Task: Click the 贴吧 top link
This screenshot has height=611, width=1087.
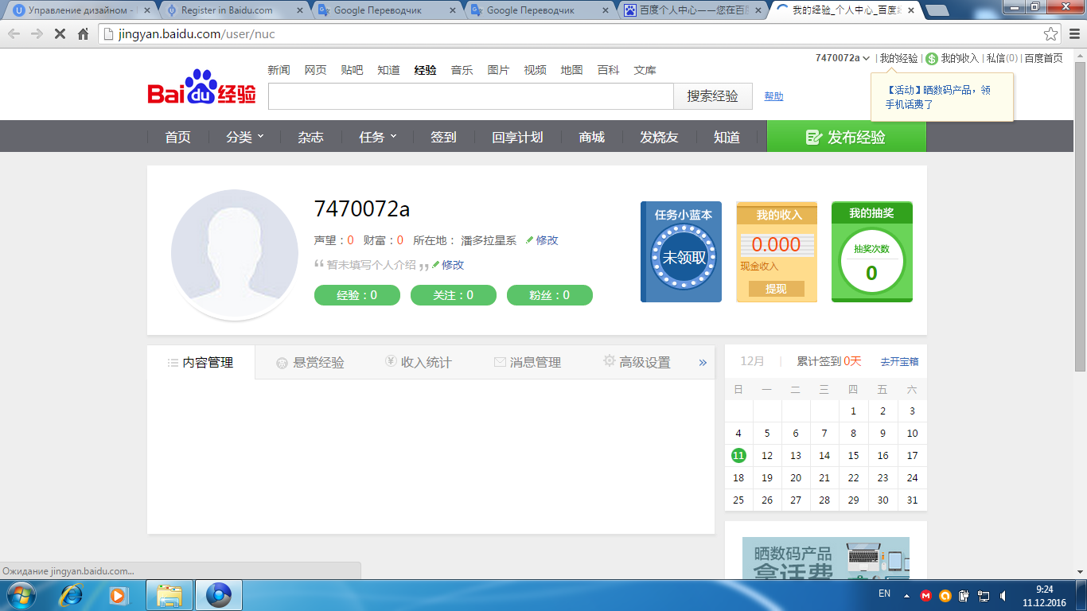Action: [352, 70]
